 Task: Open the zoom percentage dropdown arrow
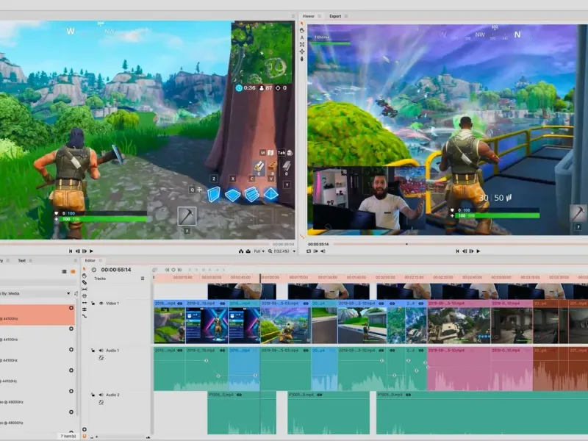pos(294,251)
